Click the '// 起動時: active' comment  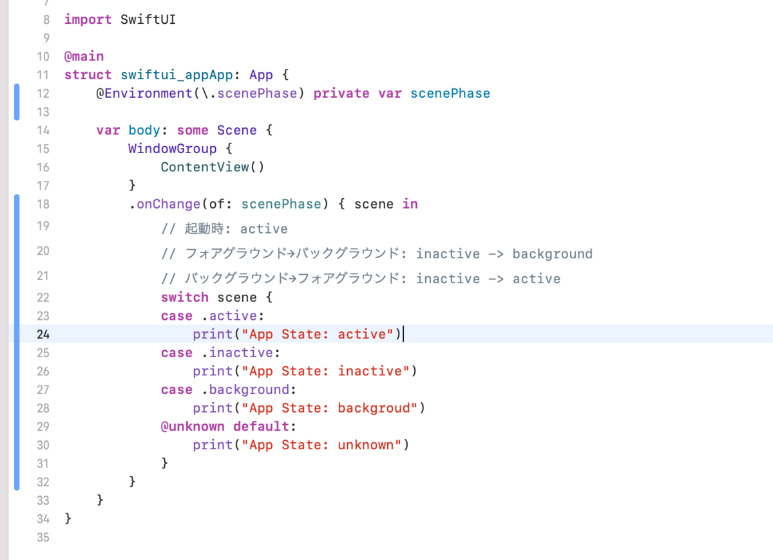[224, 229]
